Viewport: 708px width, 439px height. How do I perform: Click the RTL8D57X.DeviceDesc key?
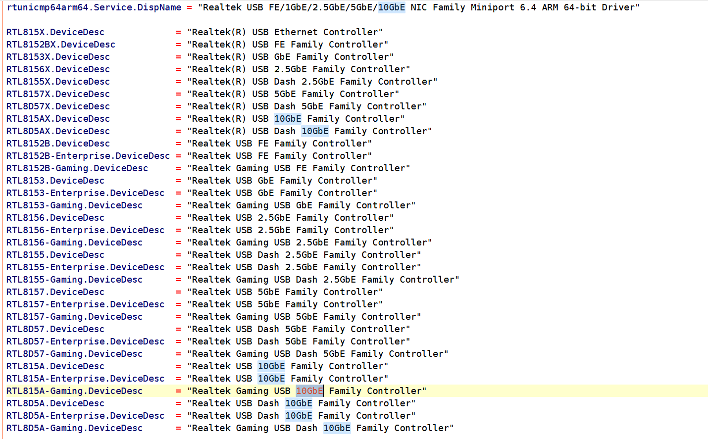[x=58, y=106]
